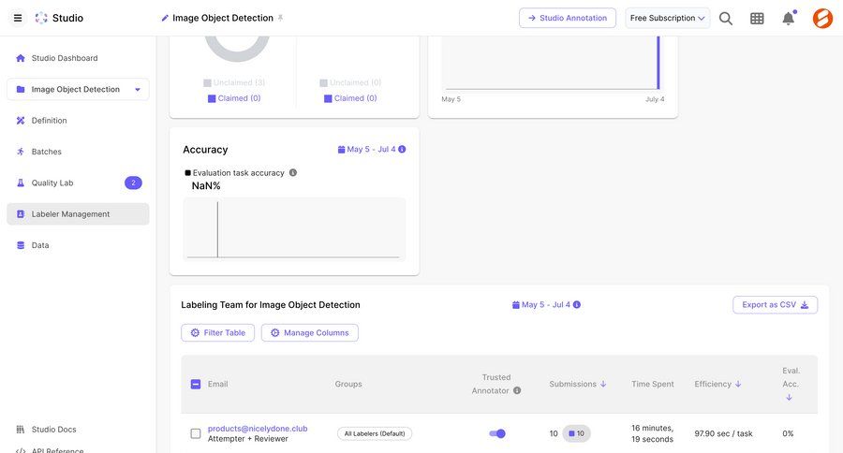Screen dimensions: 843x453
Task: Click the NaN% accuracy value
Action: (206, 186)
